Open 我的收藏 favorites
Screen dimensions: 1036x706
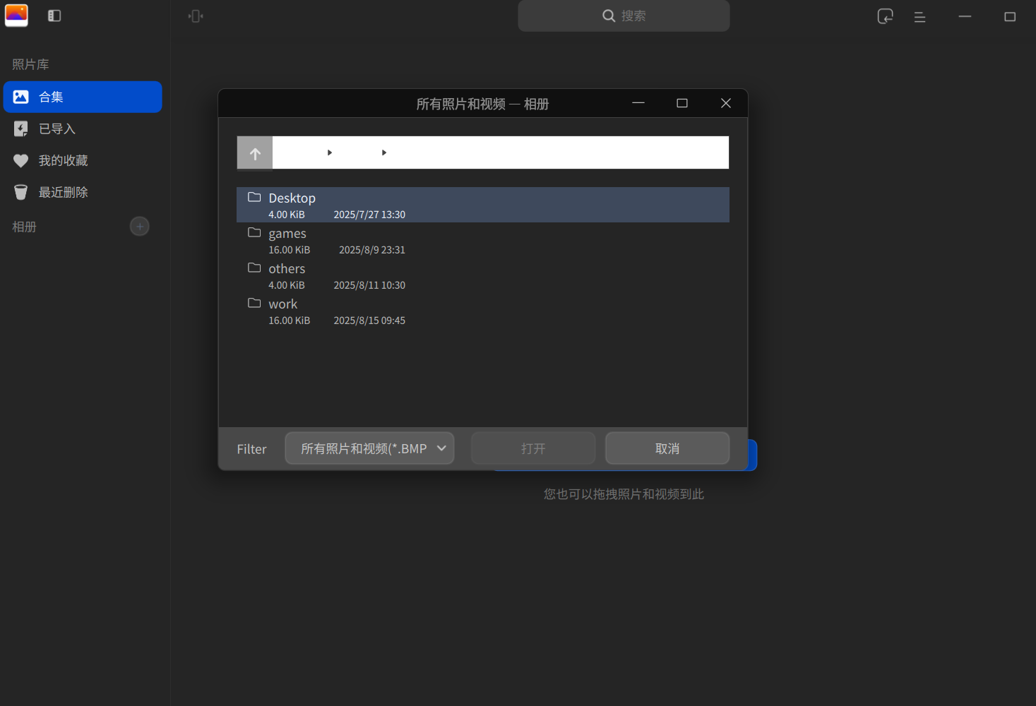click(x=83, y=160)
